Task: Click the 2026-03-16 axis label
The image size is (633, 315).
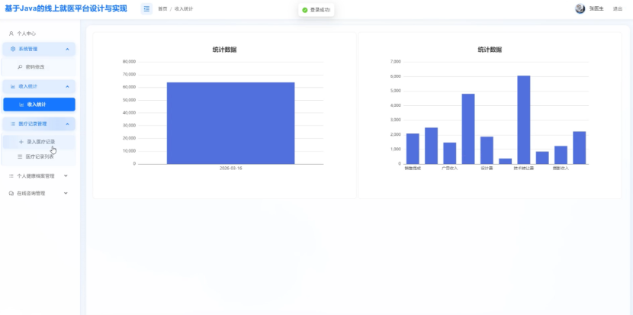Action: pos(231,169)
